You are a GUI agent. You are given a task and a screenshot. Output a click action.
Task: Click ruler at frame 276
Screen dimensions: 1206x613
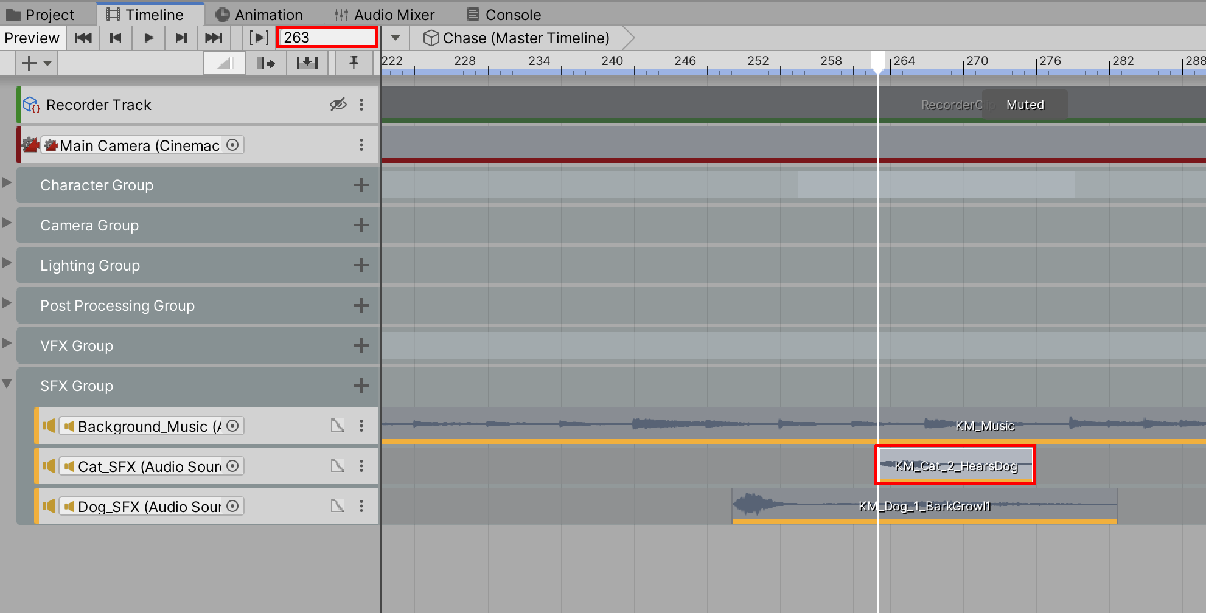(x=1037, y=63)
